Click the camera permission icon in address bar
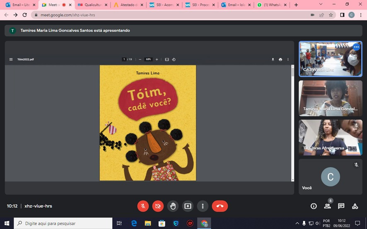Viewport: 367px width, 229px height. point(312,15)
